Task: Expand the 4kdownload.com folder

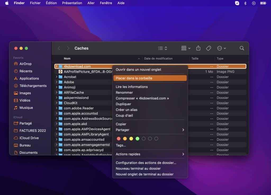Action: 56,66
